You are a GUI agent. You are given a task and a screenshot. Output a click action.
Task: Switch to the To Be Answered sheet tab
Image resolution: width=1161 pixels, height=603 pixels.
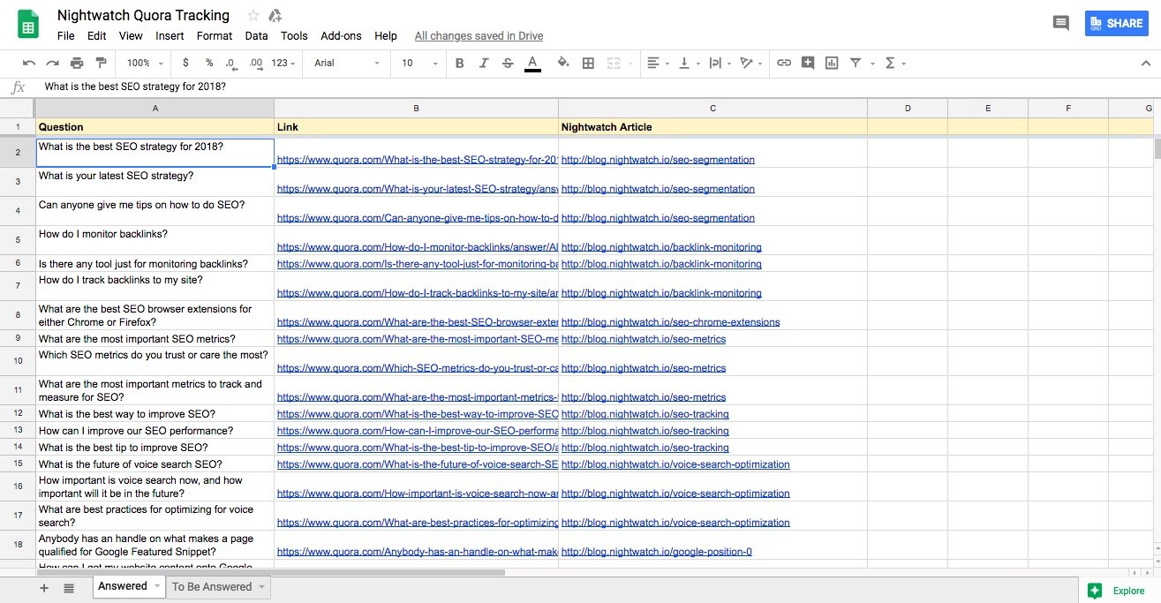pos(212,585)
